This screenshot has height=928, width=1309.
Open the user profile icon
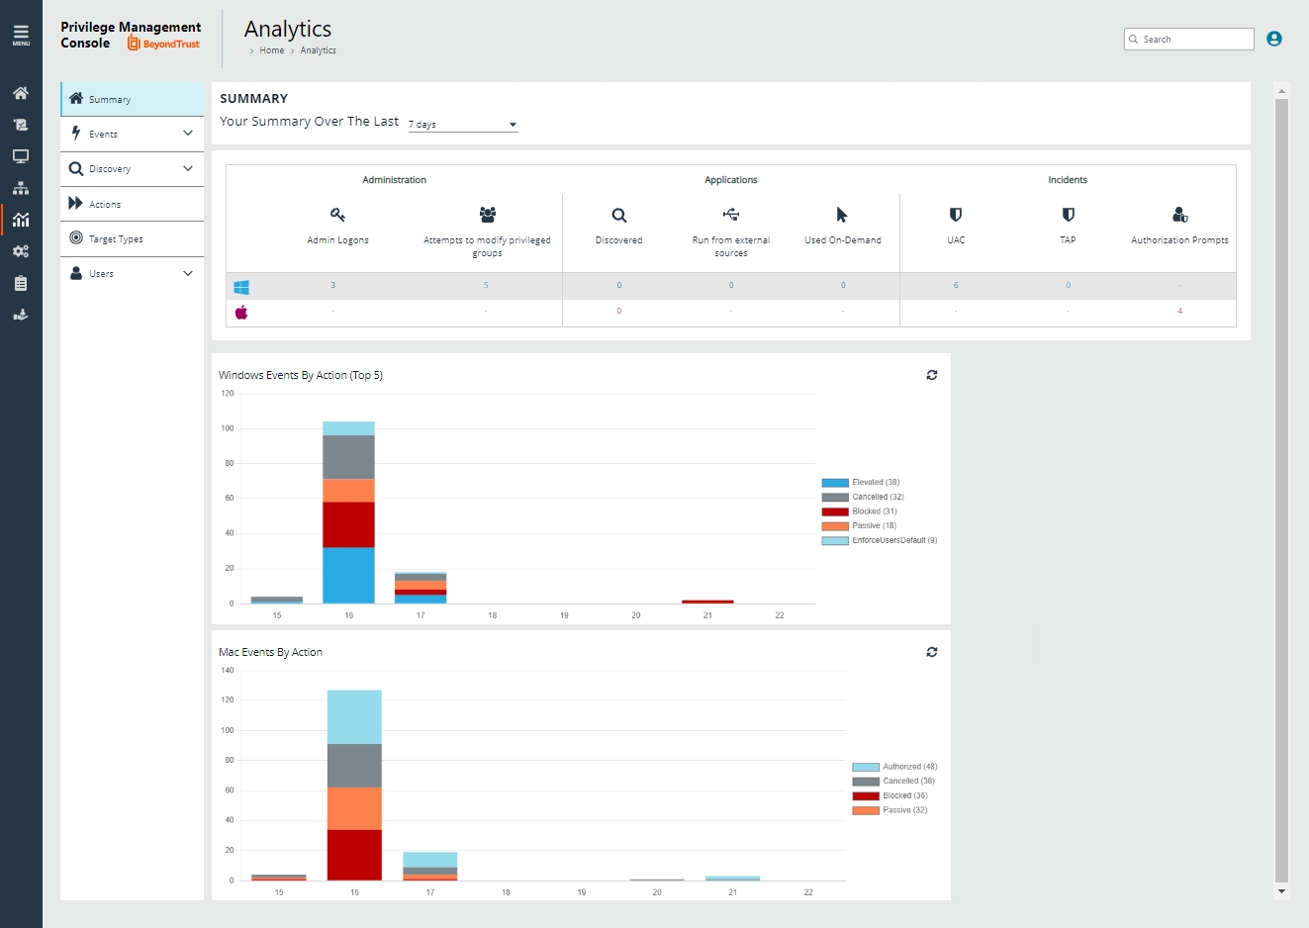click(1274, 39)
